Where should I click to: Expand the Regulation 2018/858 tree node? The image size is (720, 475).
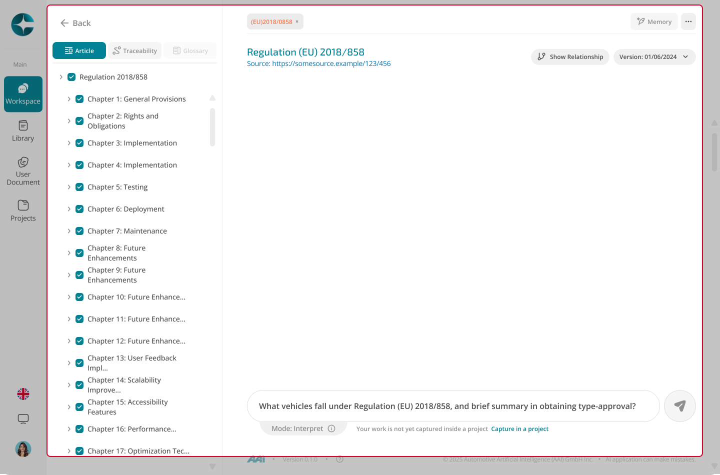click(x=61, y=77)
